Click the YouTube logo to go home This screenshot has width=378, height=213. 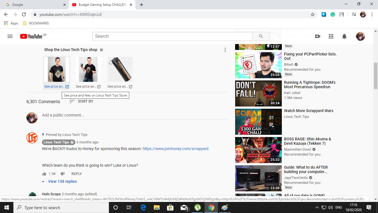(31, 36)
